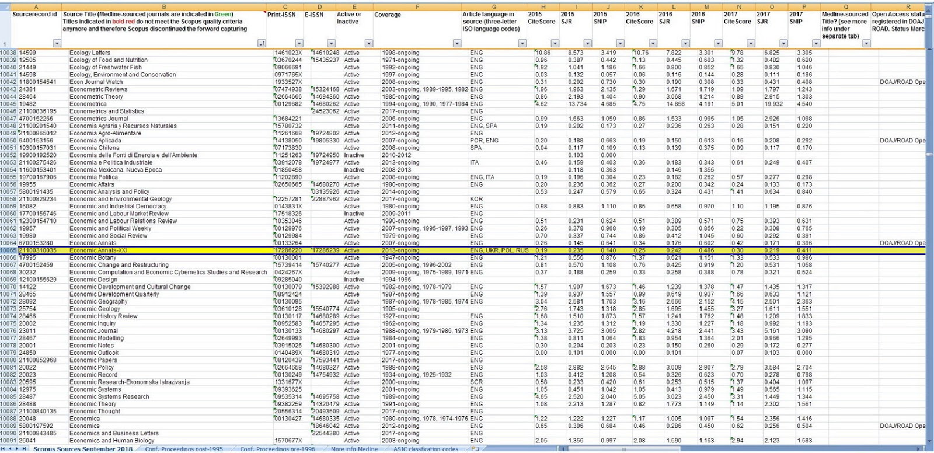Viewport: 934px width, 453px height.
Task: Select column A header
Action: click(x=36, y=7)
